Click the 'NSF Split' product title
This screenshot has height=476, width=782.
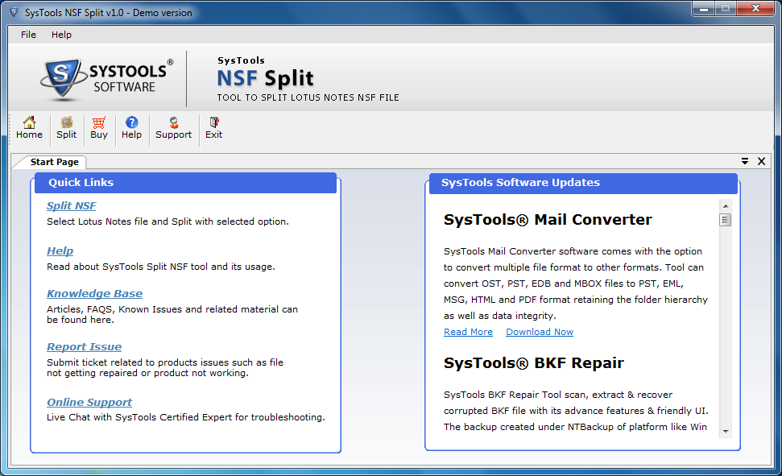(x=265, y=78)
